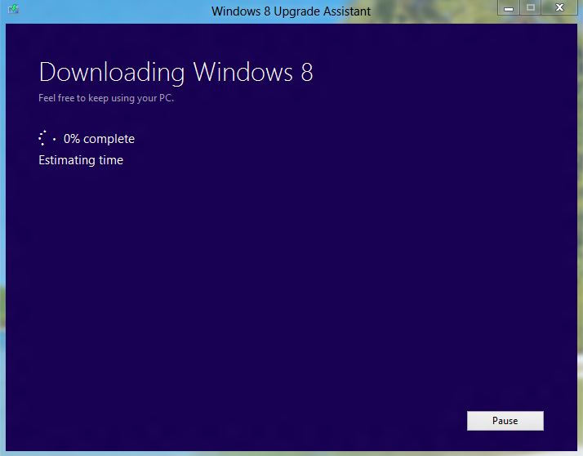Click the Pause button

point(505,421)
